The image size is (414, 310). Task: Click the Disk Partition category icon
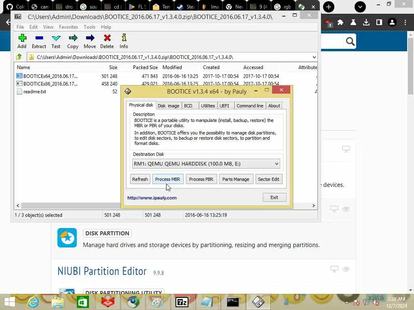pyautogui.click(x=67, y=238)
